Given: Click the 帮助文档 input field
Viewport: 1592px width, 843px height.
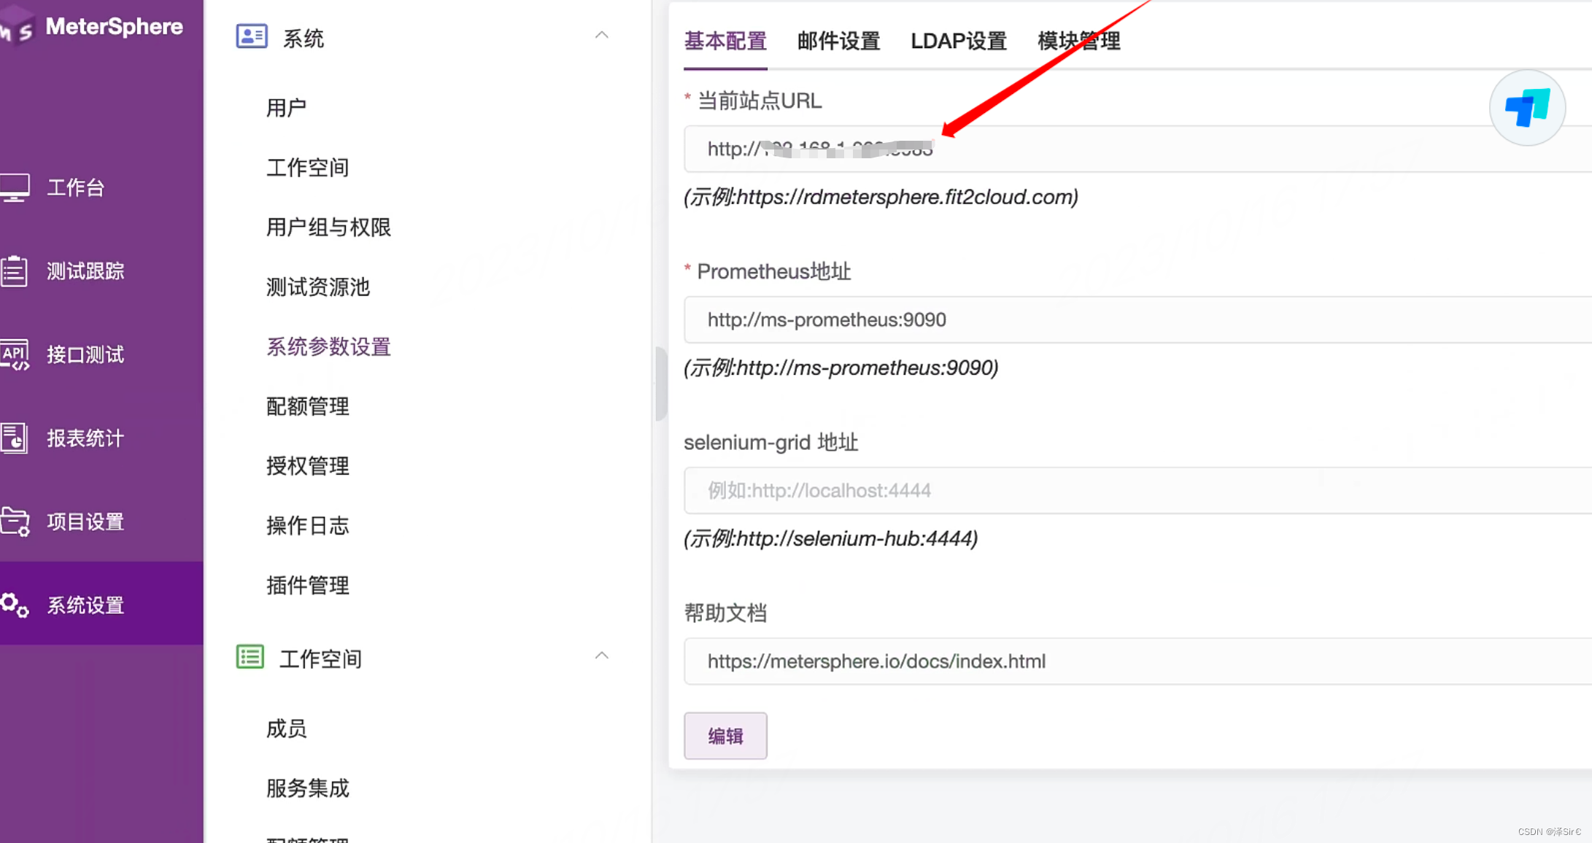Looking at the screenshot, I should [1137, 661].
